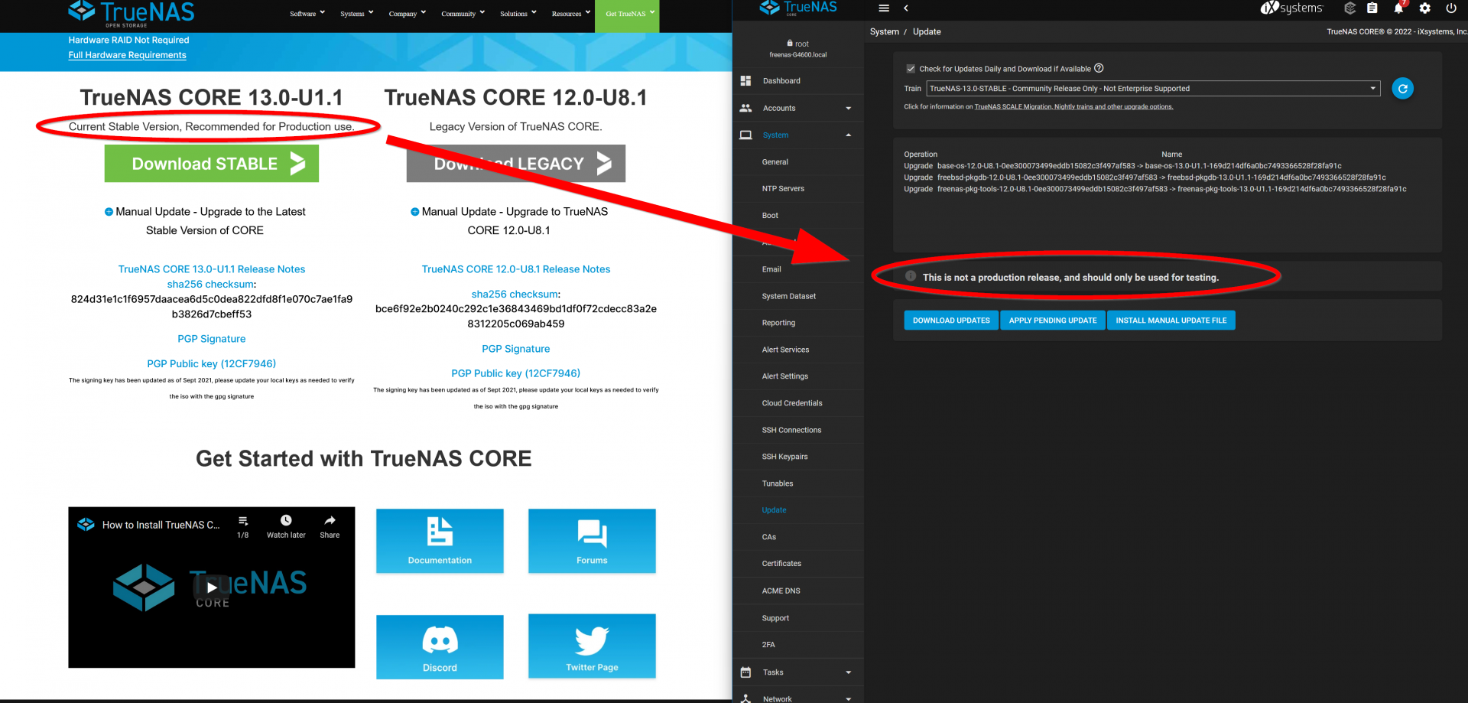Open PGP Public key link for 12.0-U8.1
This screenshot has height=703, width=1468.
(x=516, y=373)
